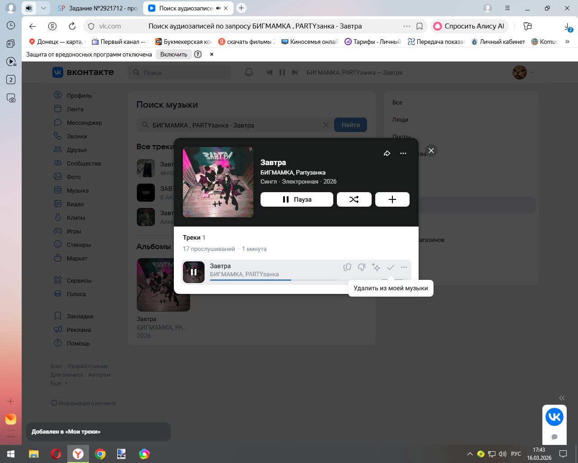Go back with the browser back arrow
The width and height of the screenshot is (578, 463).
click(x=33, y=26)
